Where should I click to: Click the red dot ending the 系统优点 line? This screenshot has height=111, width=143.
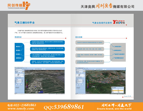66,38
